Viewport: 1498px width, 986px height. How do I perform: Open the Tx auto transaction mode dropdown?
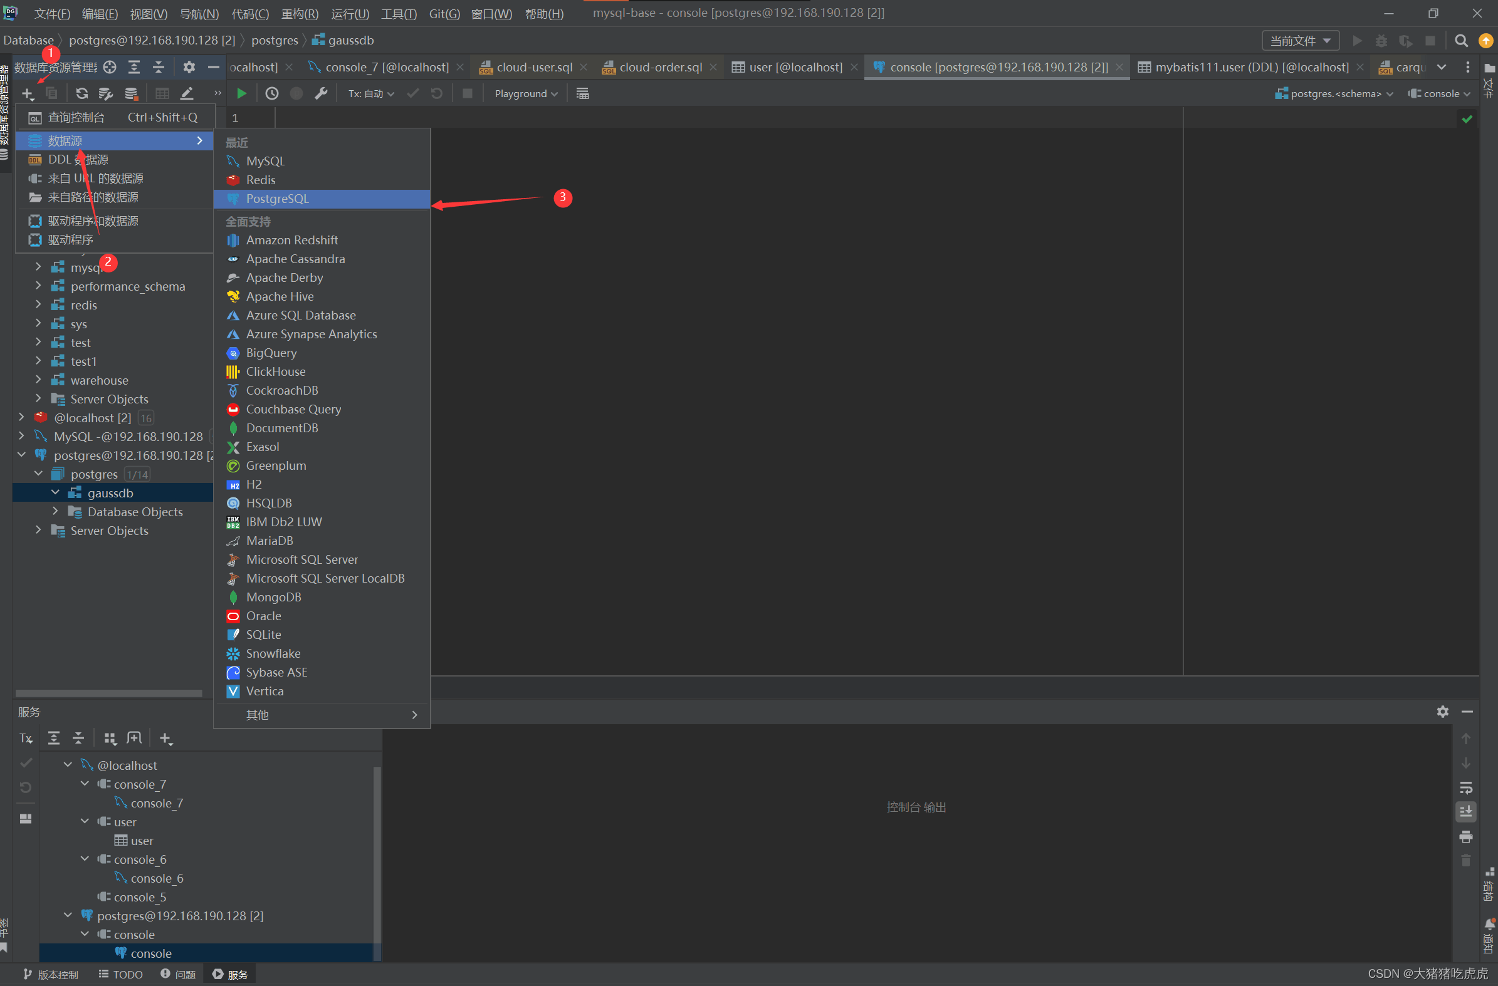point(371,94)
